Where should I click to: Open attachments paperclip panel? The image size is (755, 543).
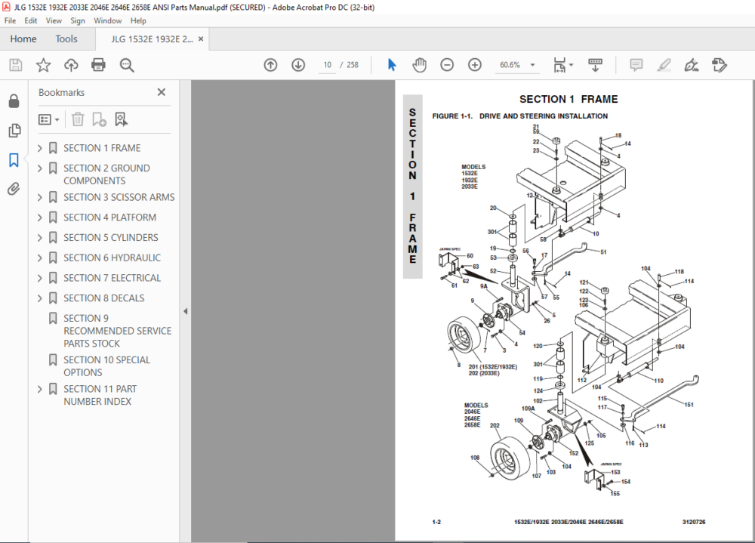point(14,189)
